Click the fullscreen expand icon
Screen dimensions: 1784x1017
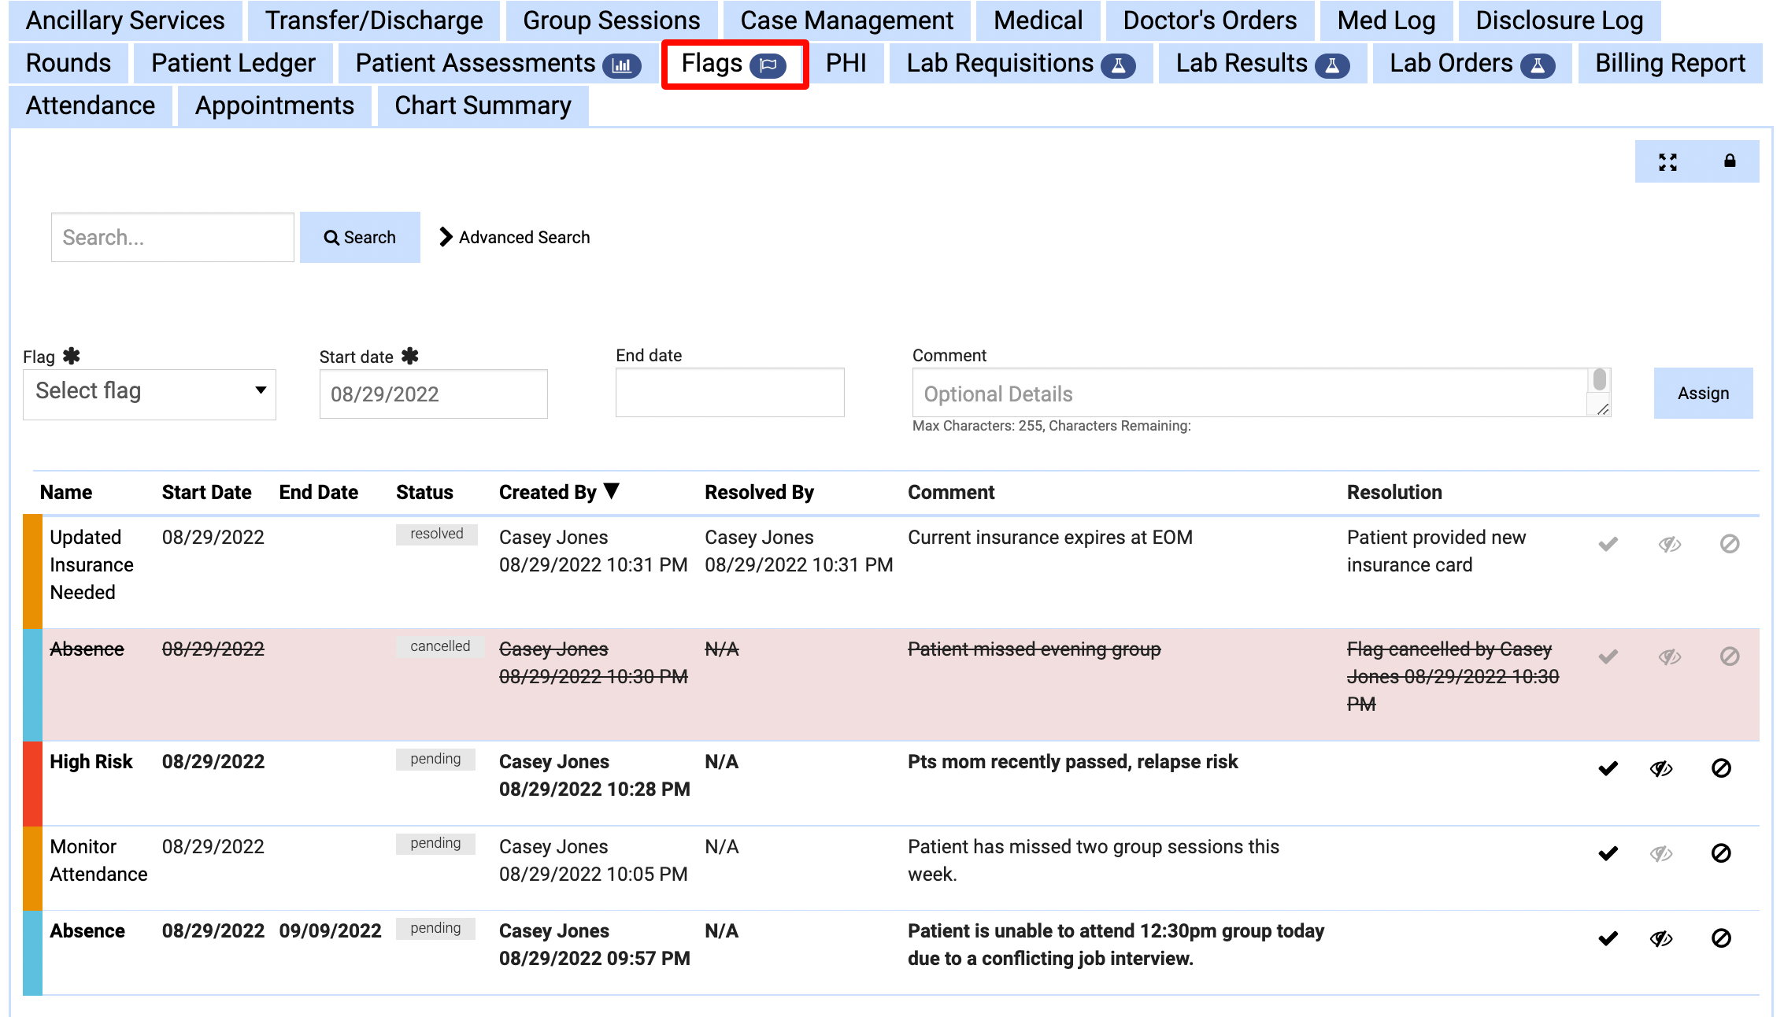pos(1667,162)
